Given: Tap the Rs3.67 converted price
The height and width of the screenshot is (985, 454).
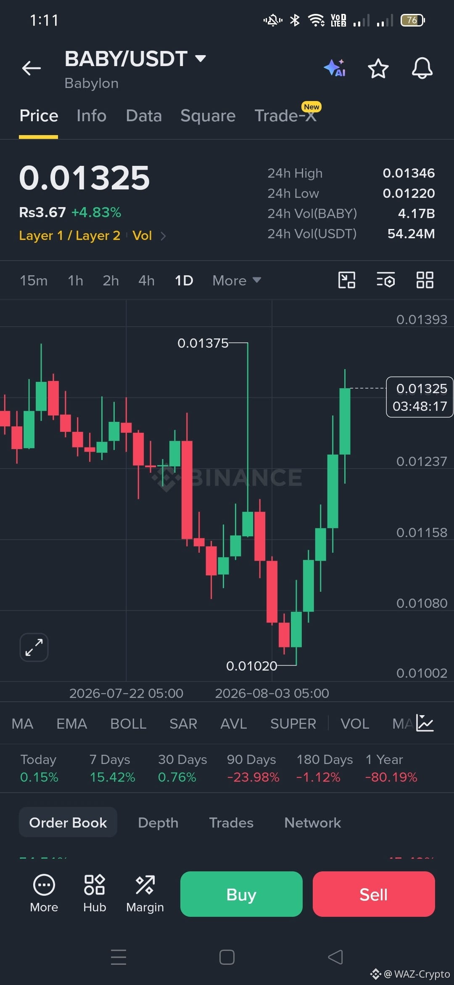Looking at the screenshot, I should click(42, 212).
